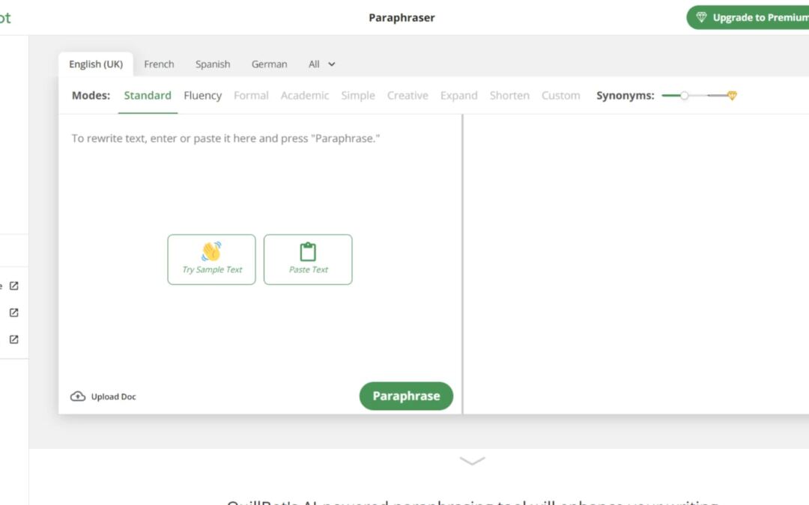Click the premium diamond at the Synonyms slider end

tap(732, 96)
